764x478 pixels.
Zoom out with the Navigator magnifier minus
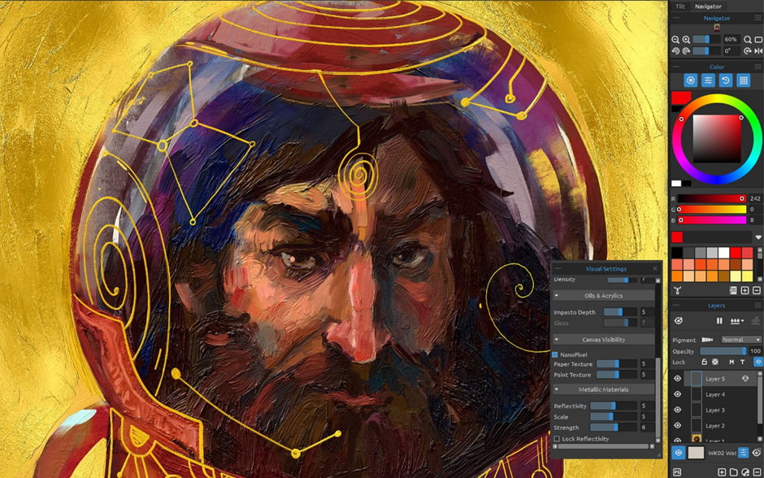(x=675, y=40)
